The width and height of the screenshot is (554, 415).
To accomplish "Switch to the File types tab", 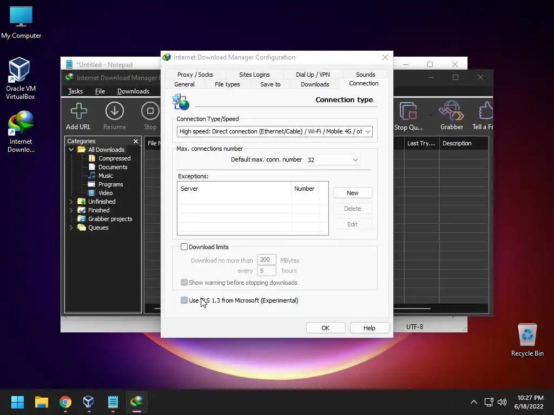I will (227, 84).
